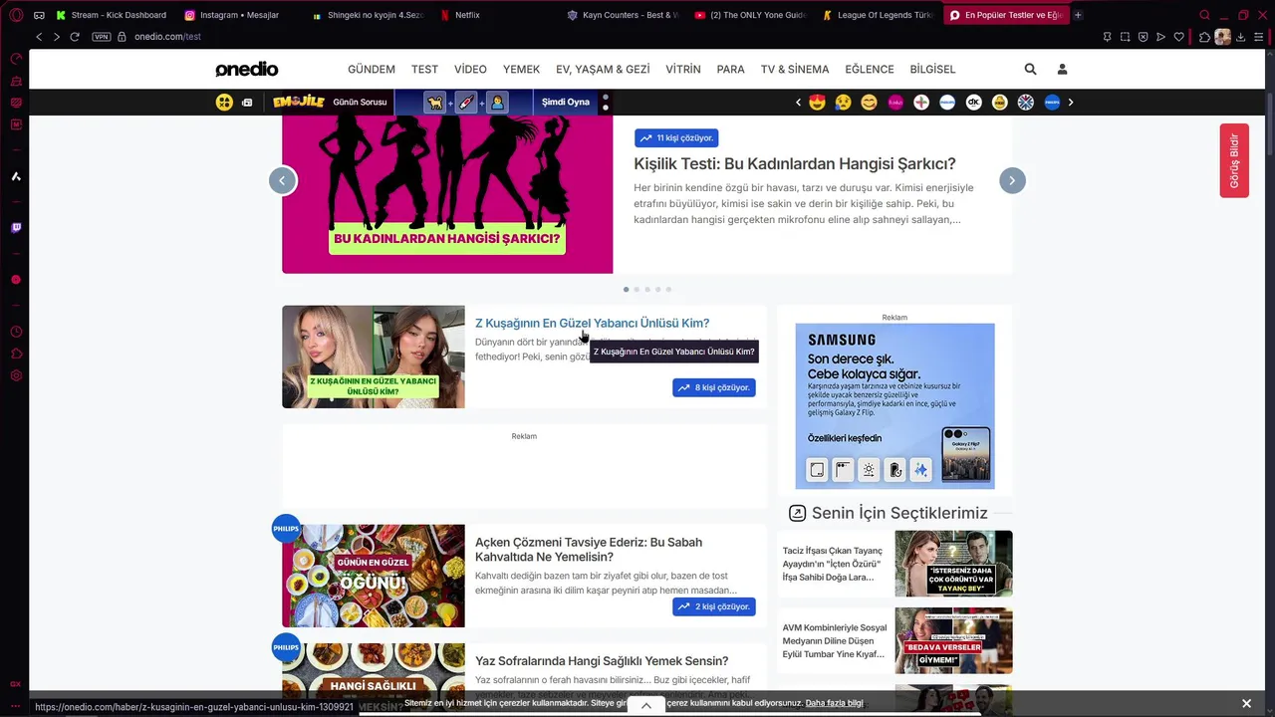The width and height of the screenshot is (1275, 717).
Task: Open the browser profile avatar
Action: tap(1222, 37)
